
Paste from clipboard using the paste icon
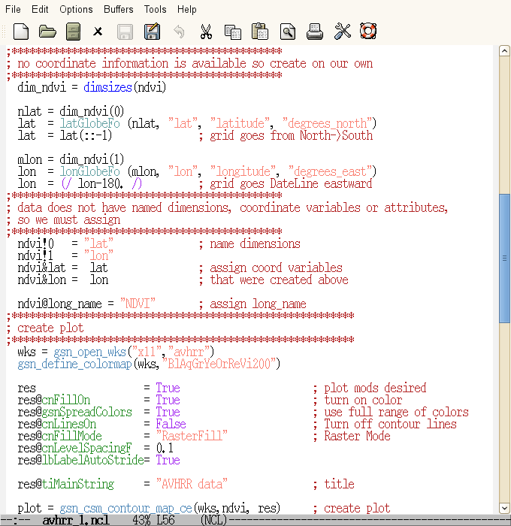(260, 32)
